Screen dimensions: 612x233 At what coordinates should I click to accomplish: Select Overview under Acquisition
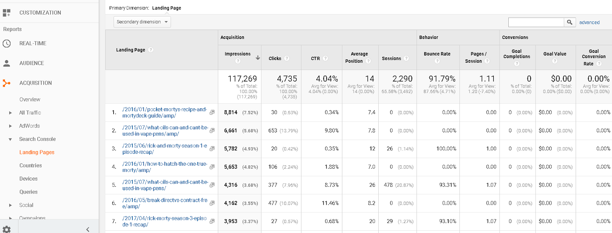click(30, 99)
